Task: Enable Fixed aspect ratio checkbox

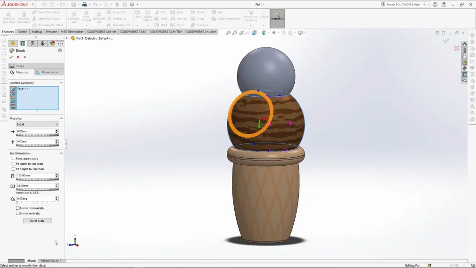Action: click(x=13, y=159)
